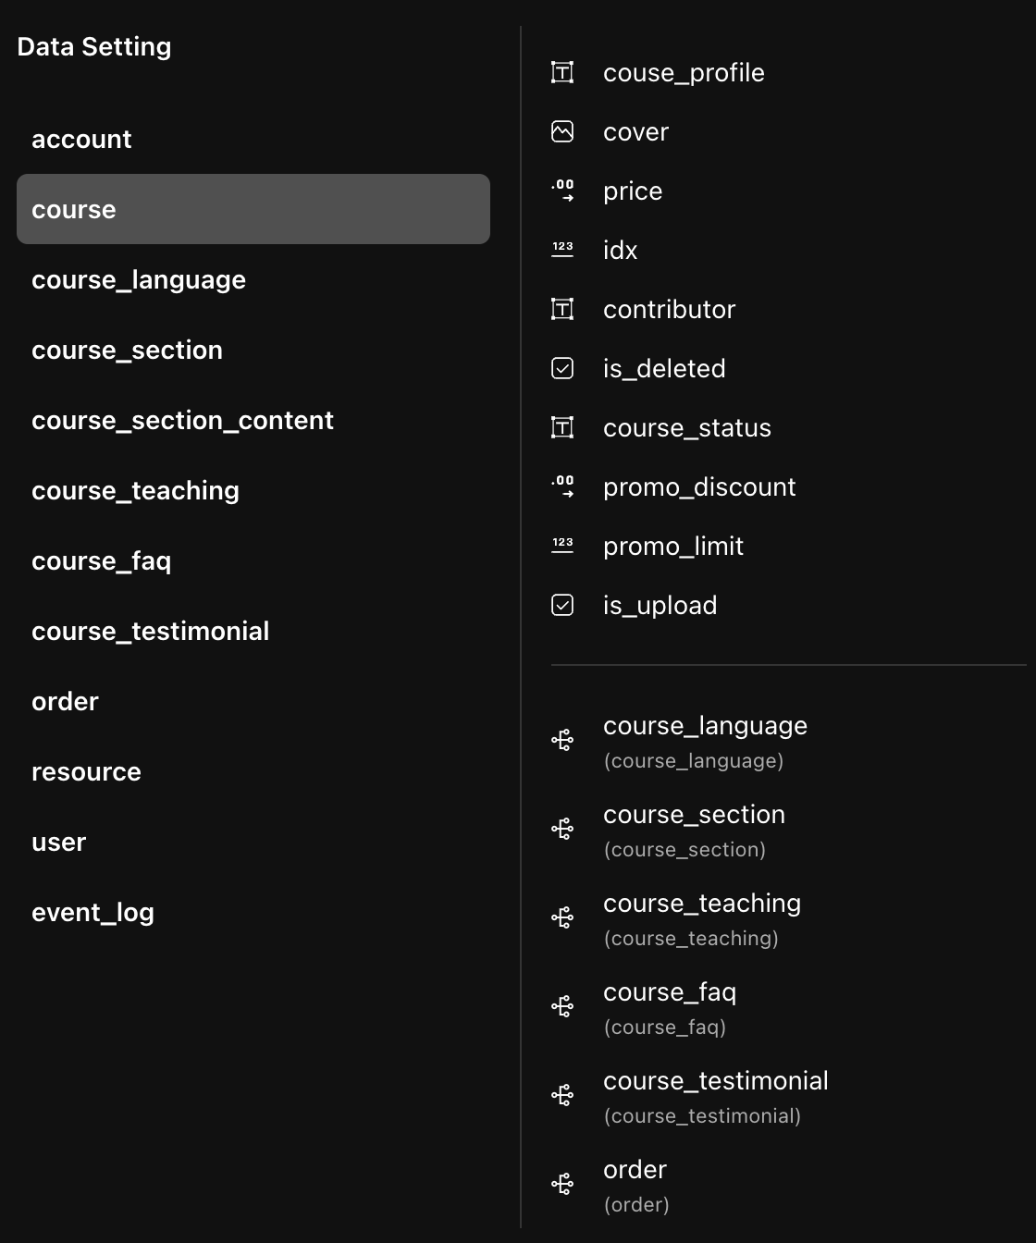Open the course_language table in sidebar
Viewport: 1036px width, 1243px height.
coord(253,279)
